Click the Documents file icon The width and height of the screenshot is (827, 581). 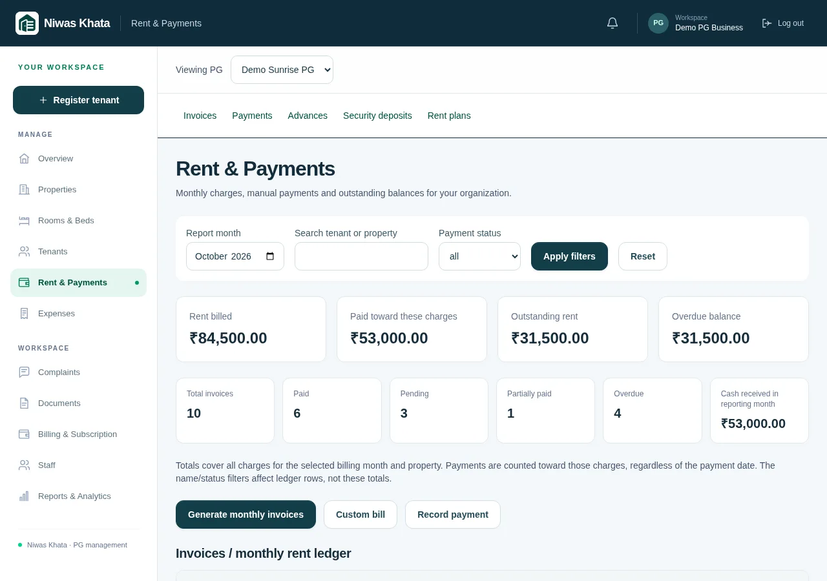coord(25,403)
